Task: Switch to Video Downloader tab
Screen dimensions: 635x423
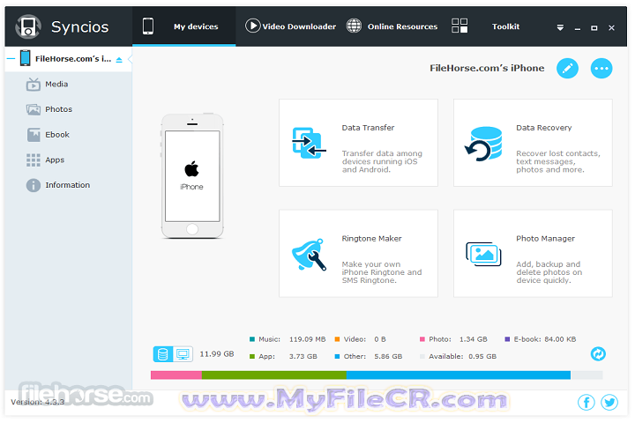Action: click(290, 26)
